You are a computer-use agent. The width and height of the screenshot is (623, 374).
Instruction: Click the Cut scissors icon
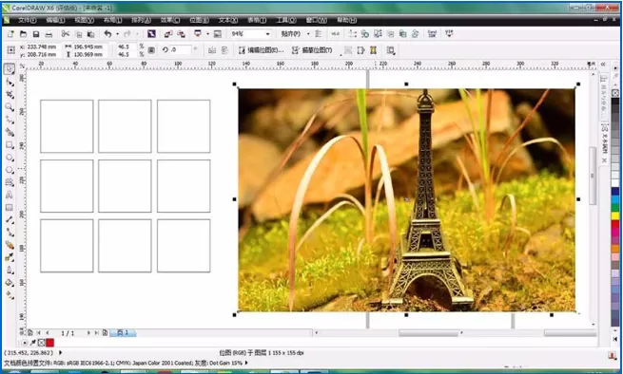tap(66, 34)
